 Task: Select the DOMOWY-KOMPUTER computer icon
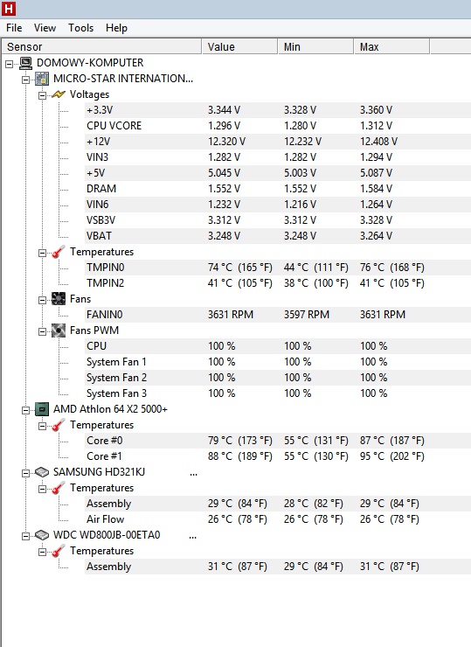[25, 63]
